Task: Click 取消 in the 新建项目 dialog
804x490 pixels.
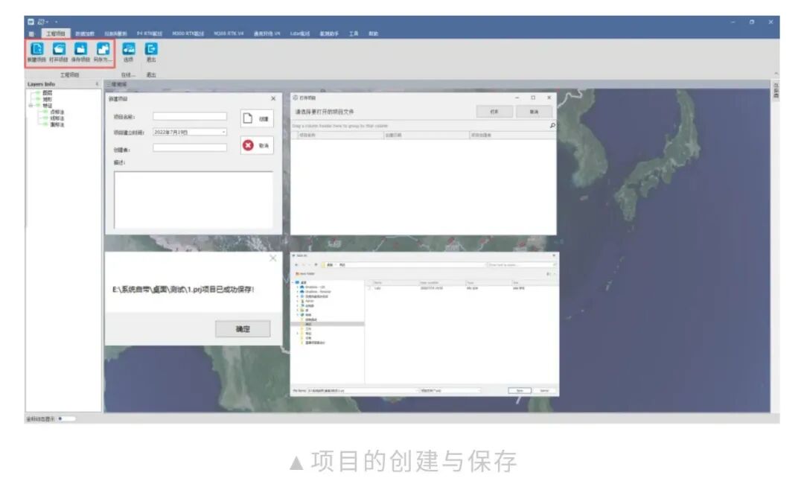Action: [x=257, y=146]
